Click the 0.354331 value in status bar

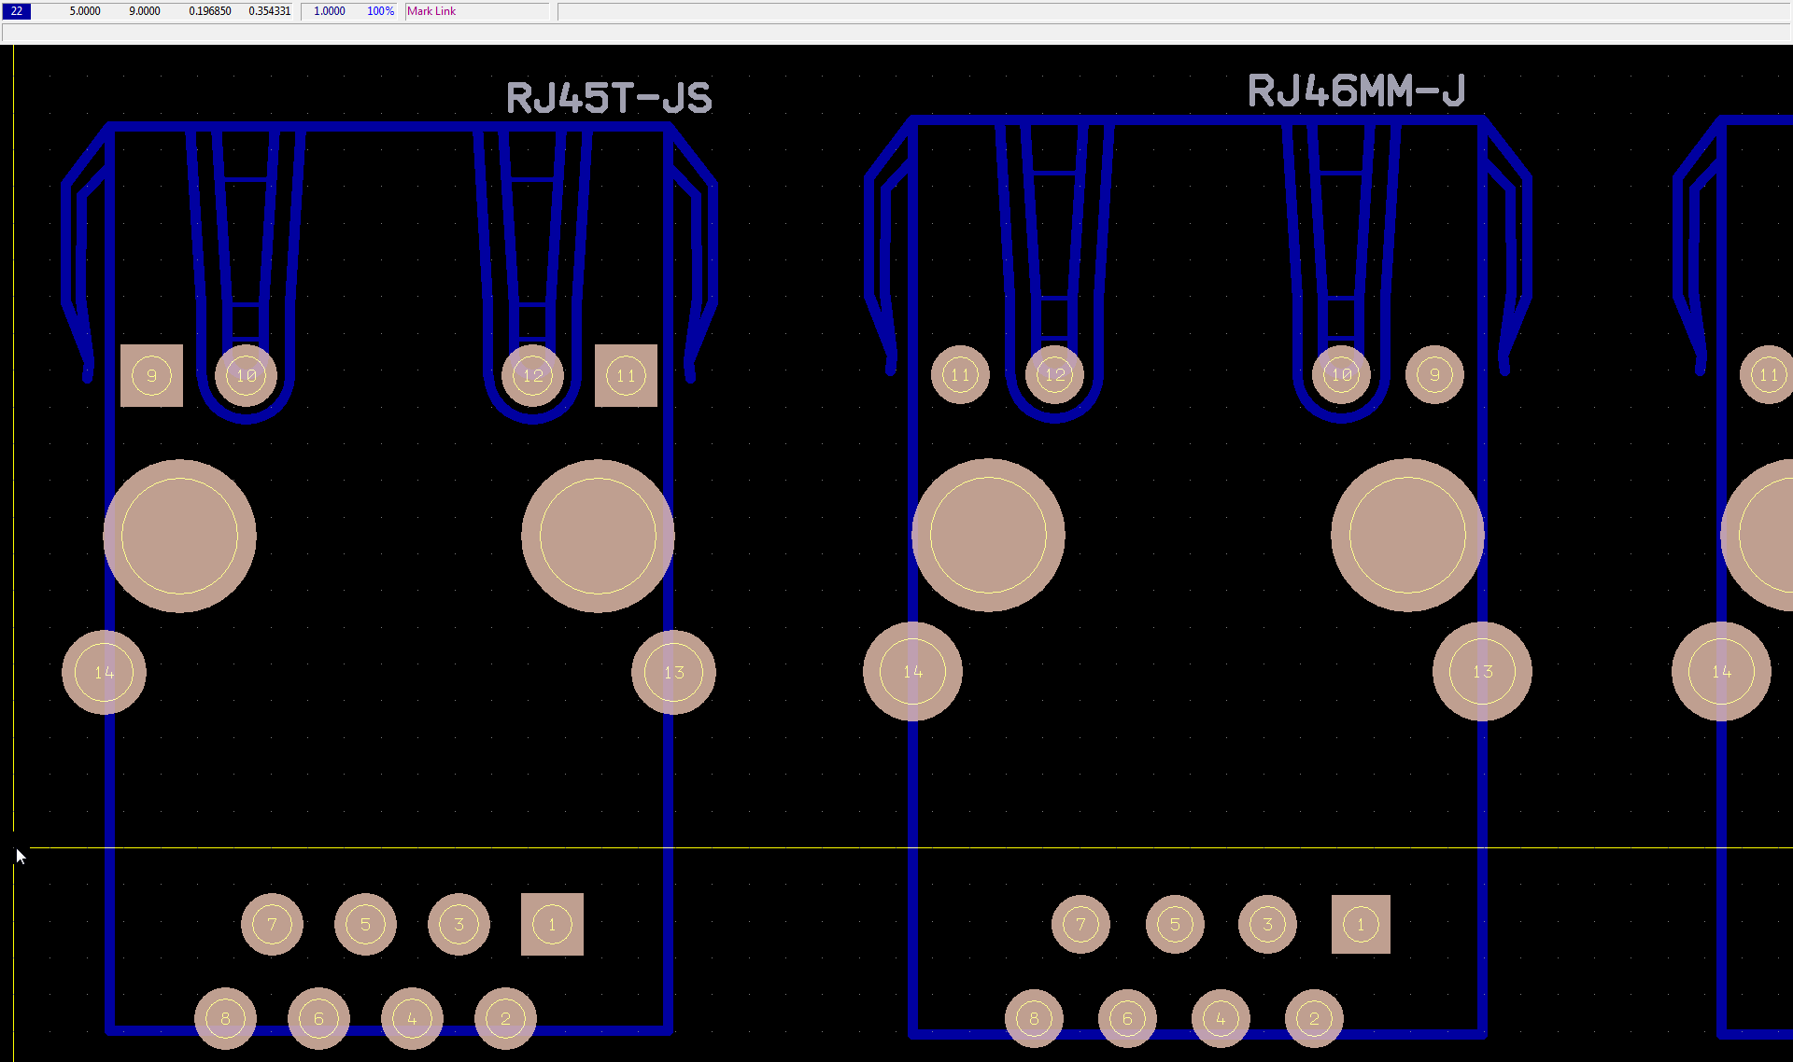click(x=270, y=11)
